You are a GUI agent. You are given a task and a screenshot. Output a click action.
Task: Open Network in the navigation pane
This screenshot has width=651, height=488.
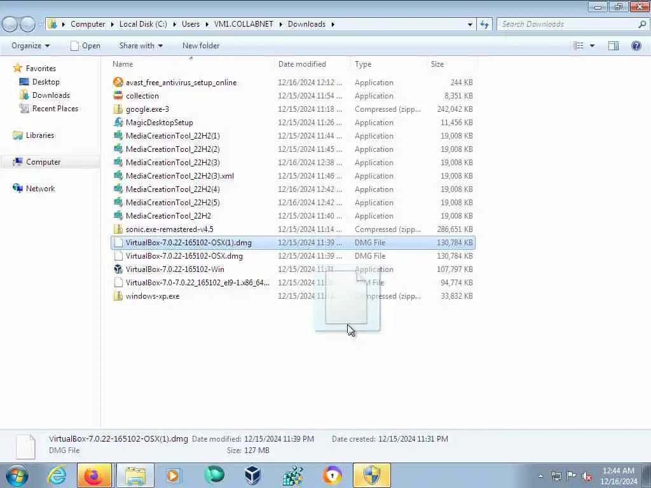click(40, 188)
